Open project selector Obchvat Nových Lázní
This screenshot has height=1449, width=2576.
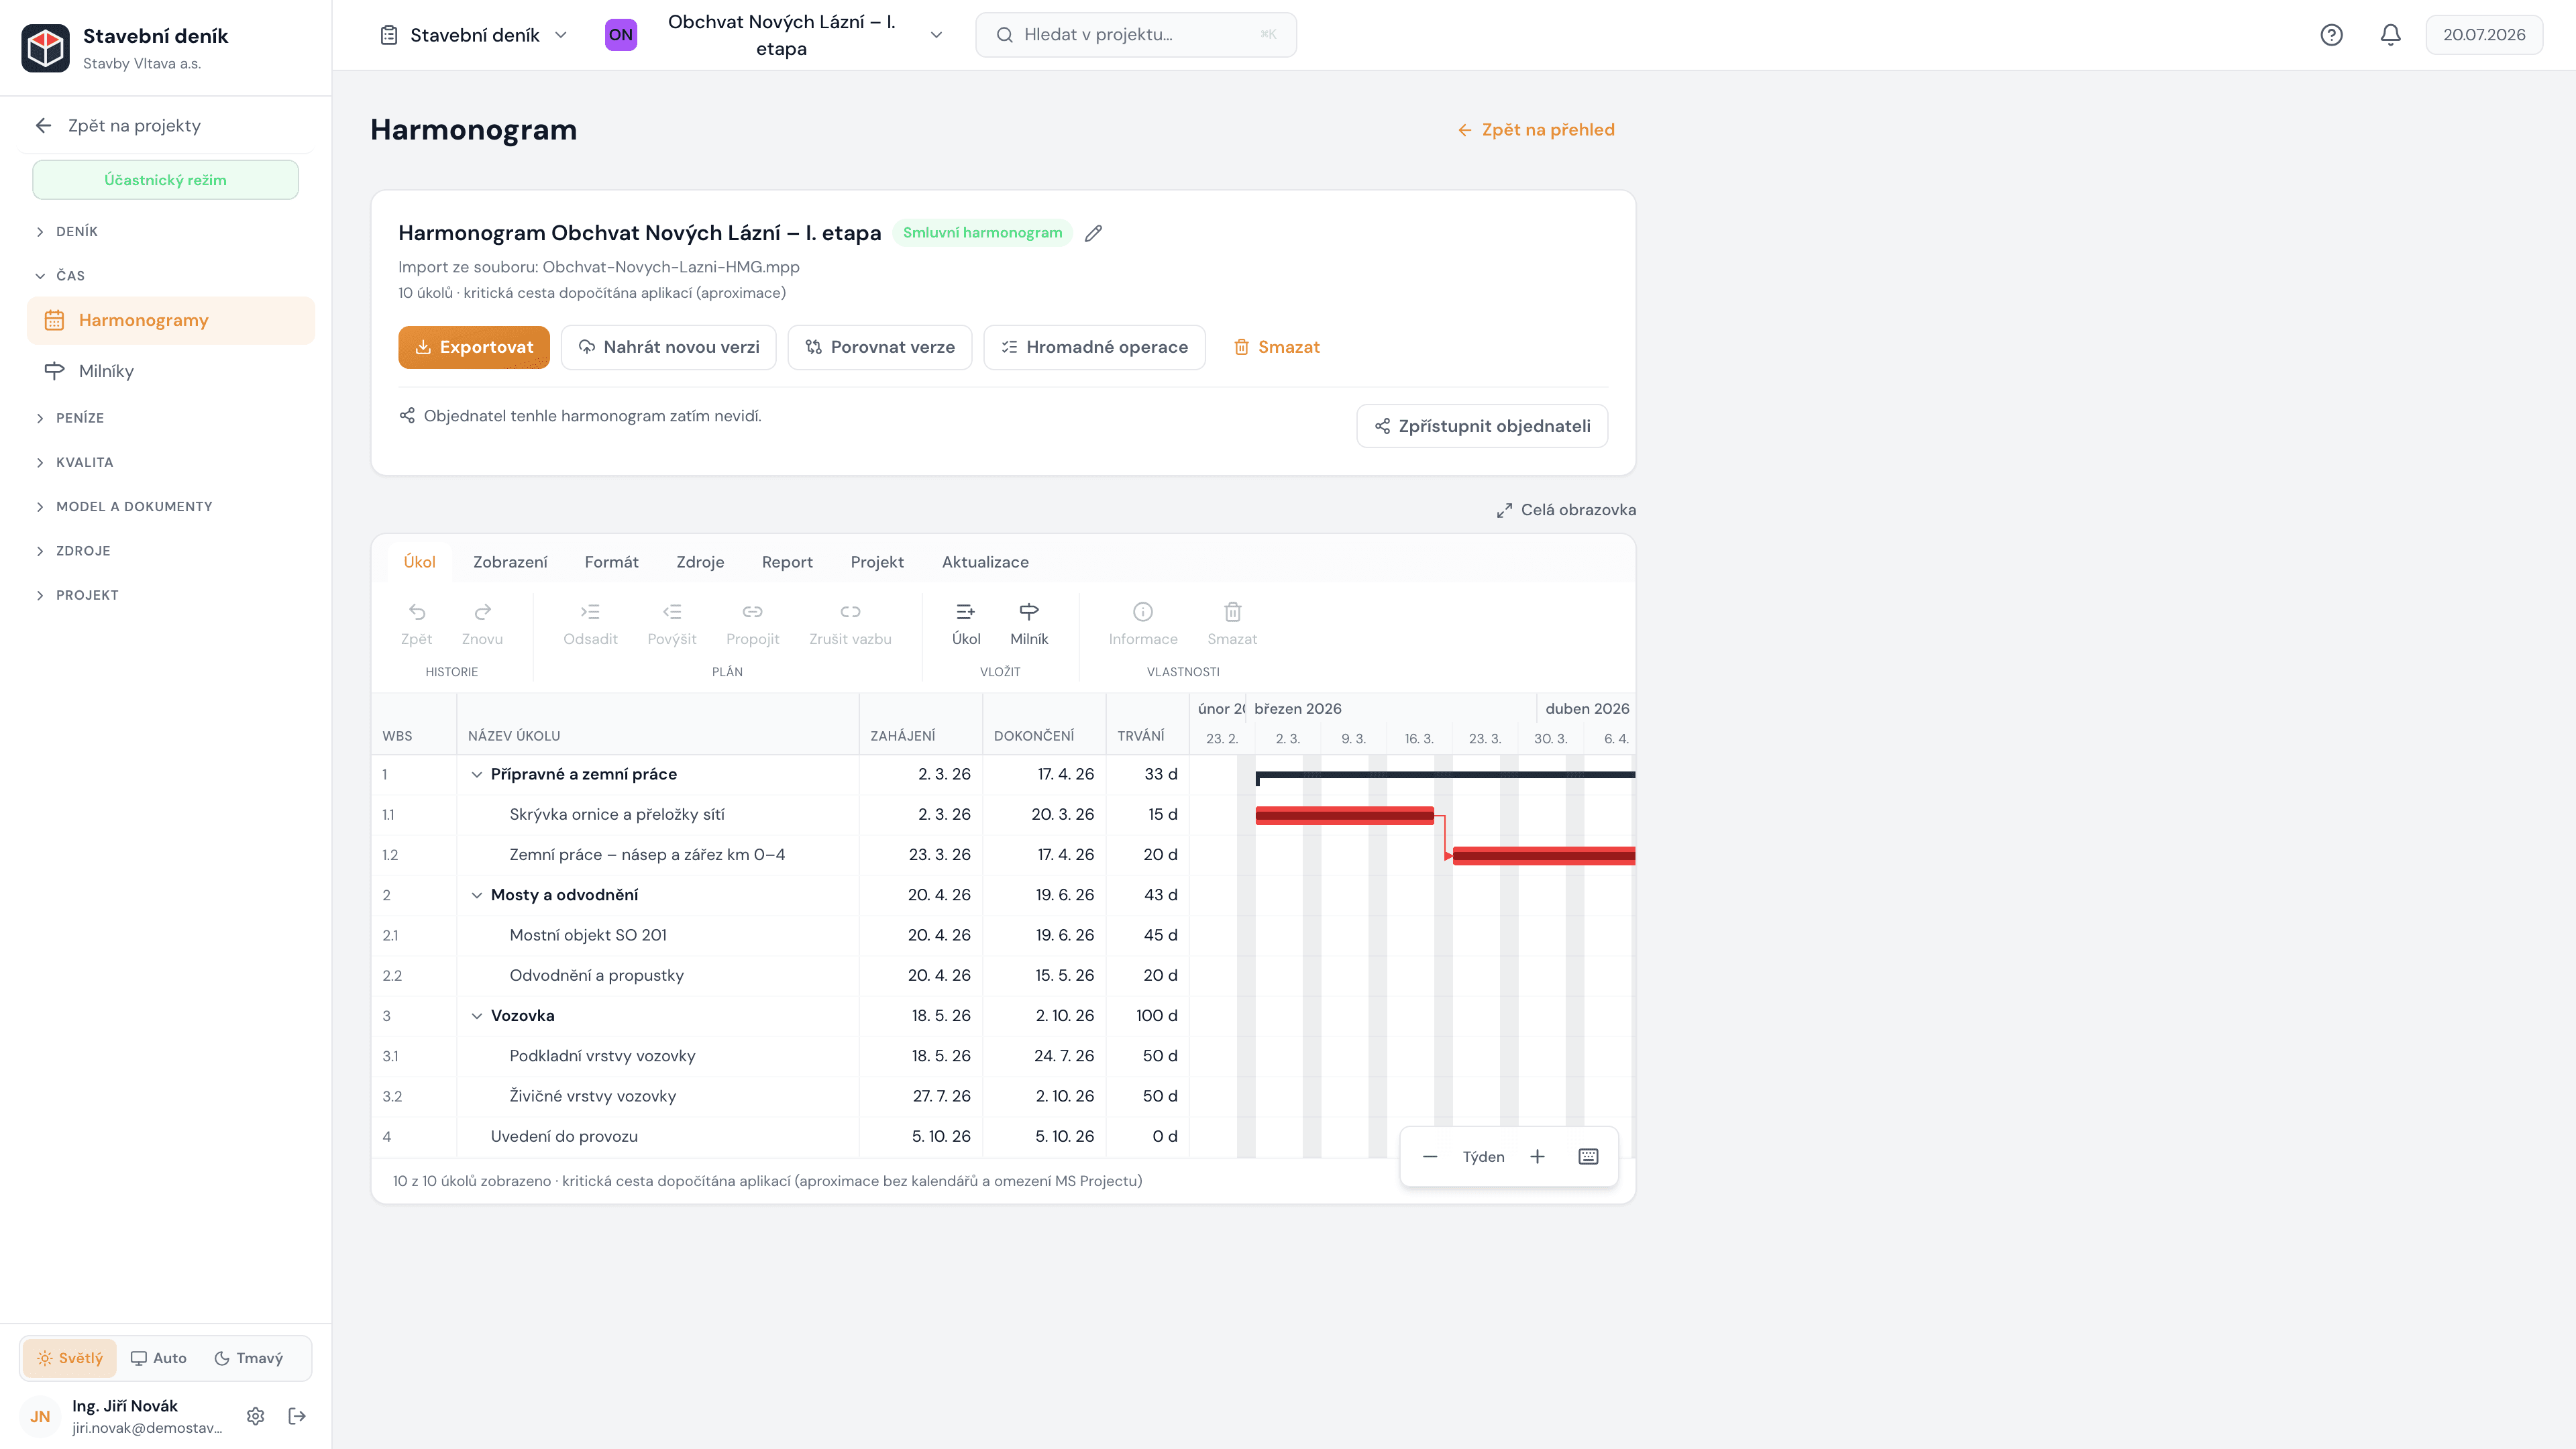775,35
